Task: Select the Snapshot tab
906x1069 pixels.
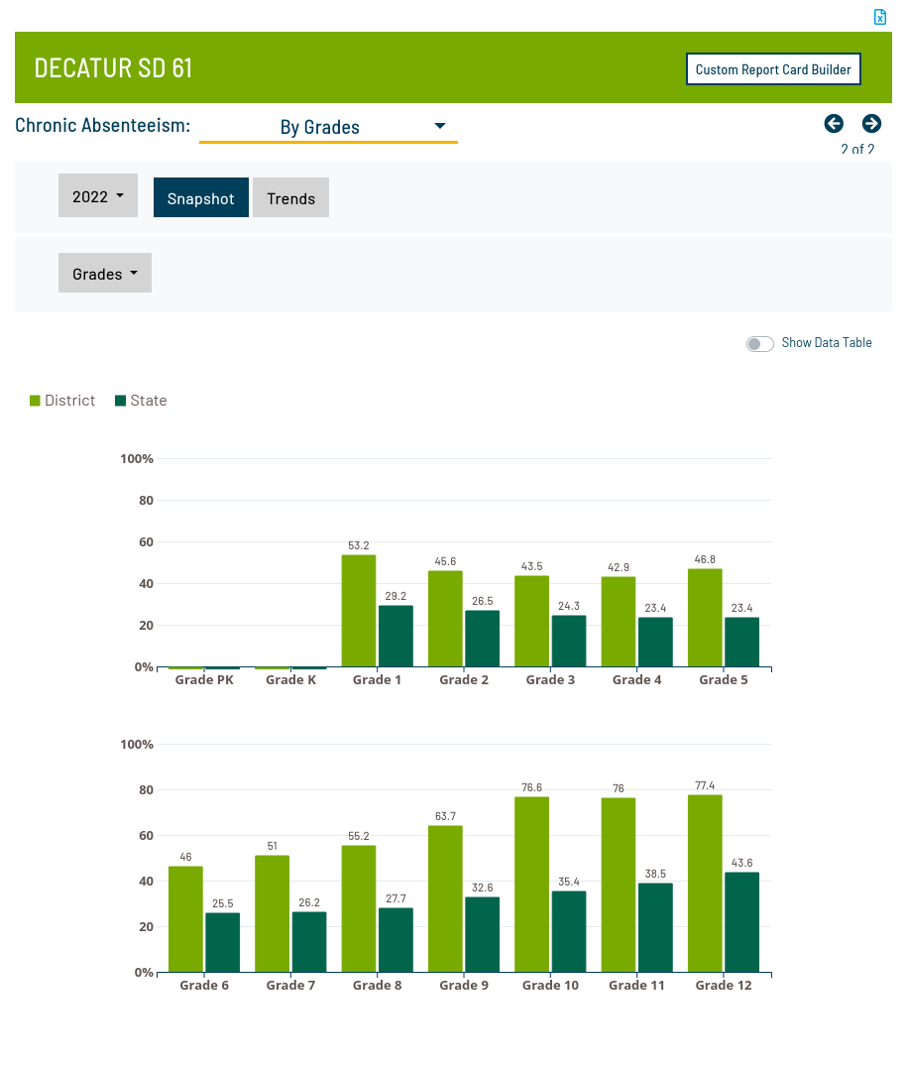Action: pos(201,198)
